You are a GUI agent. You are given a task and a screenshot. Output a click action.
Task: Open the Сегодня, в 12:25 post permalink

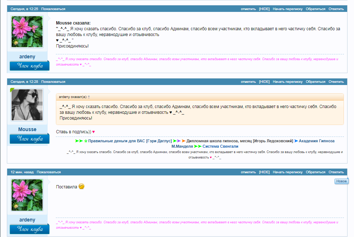pos(24,9)
